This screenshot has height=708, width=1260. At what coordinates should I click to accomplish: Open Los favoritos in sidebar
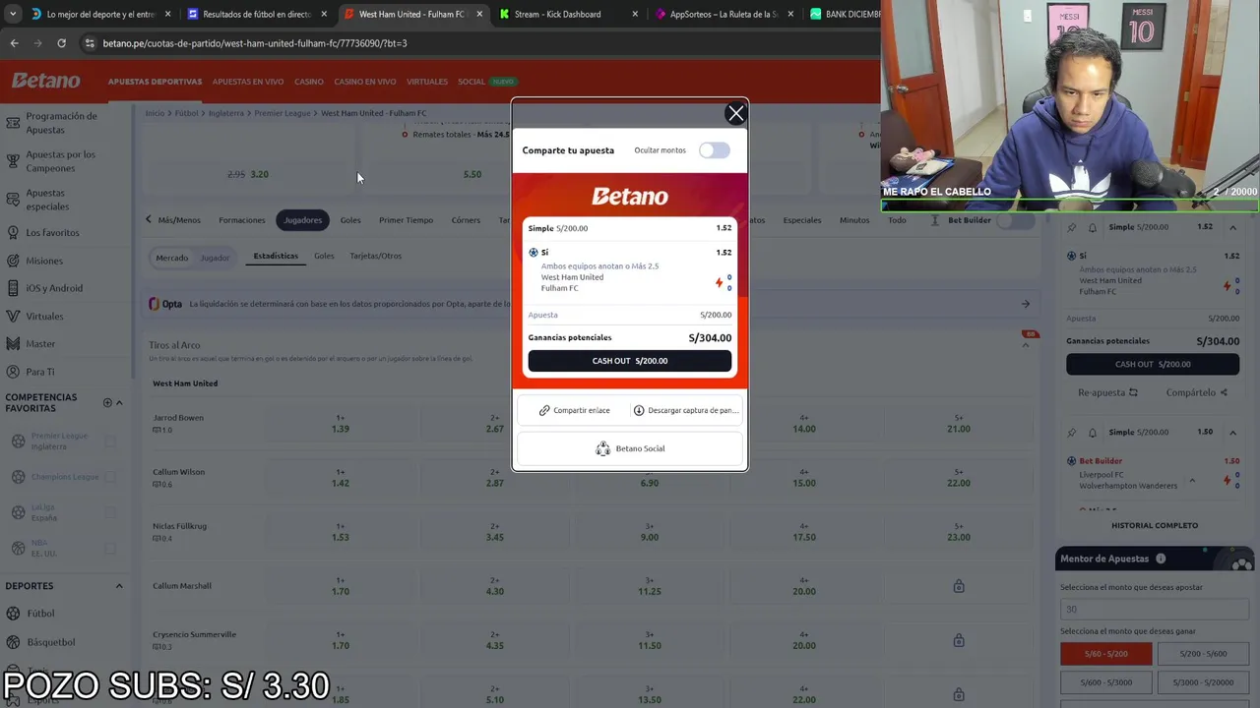pos(52,233)
